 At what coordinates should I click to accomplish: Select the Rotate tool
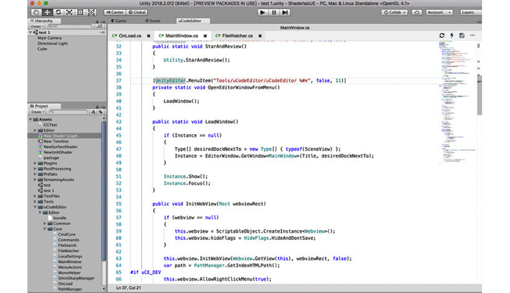[58, 12]
